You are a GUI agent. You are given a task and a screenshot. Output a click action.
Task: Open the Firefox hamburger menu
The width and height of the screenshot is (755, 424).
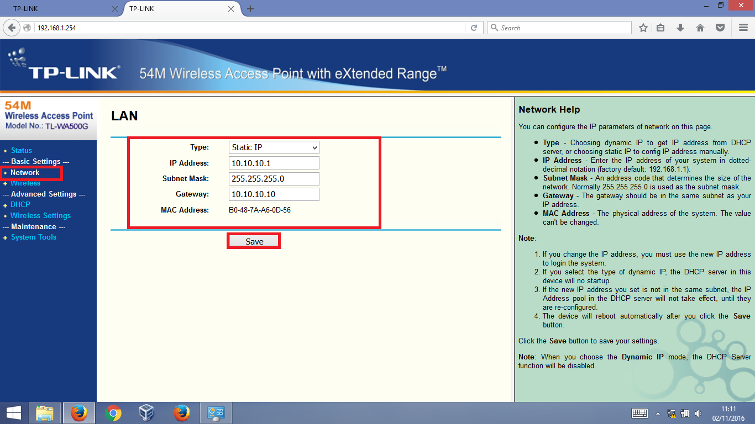click(743, 28)
